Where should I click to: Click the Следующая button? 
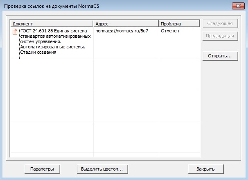click(220, 24)
